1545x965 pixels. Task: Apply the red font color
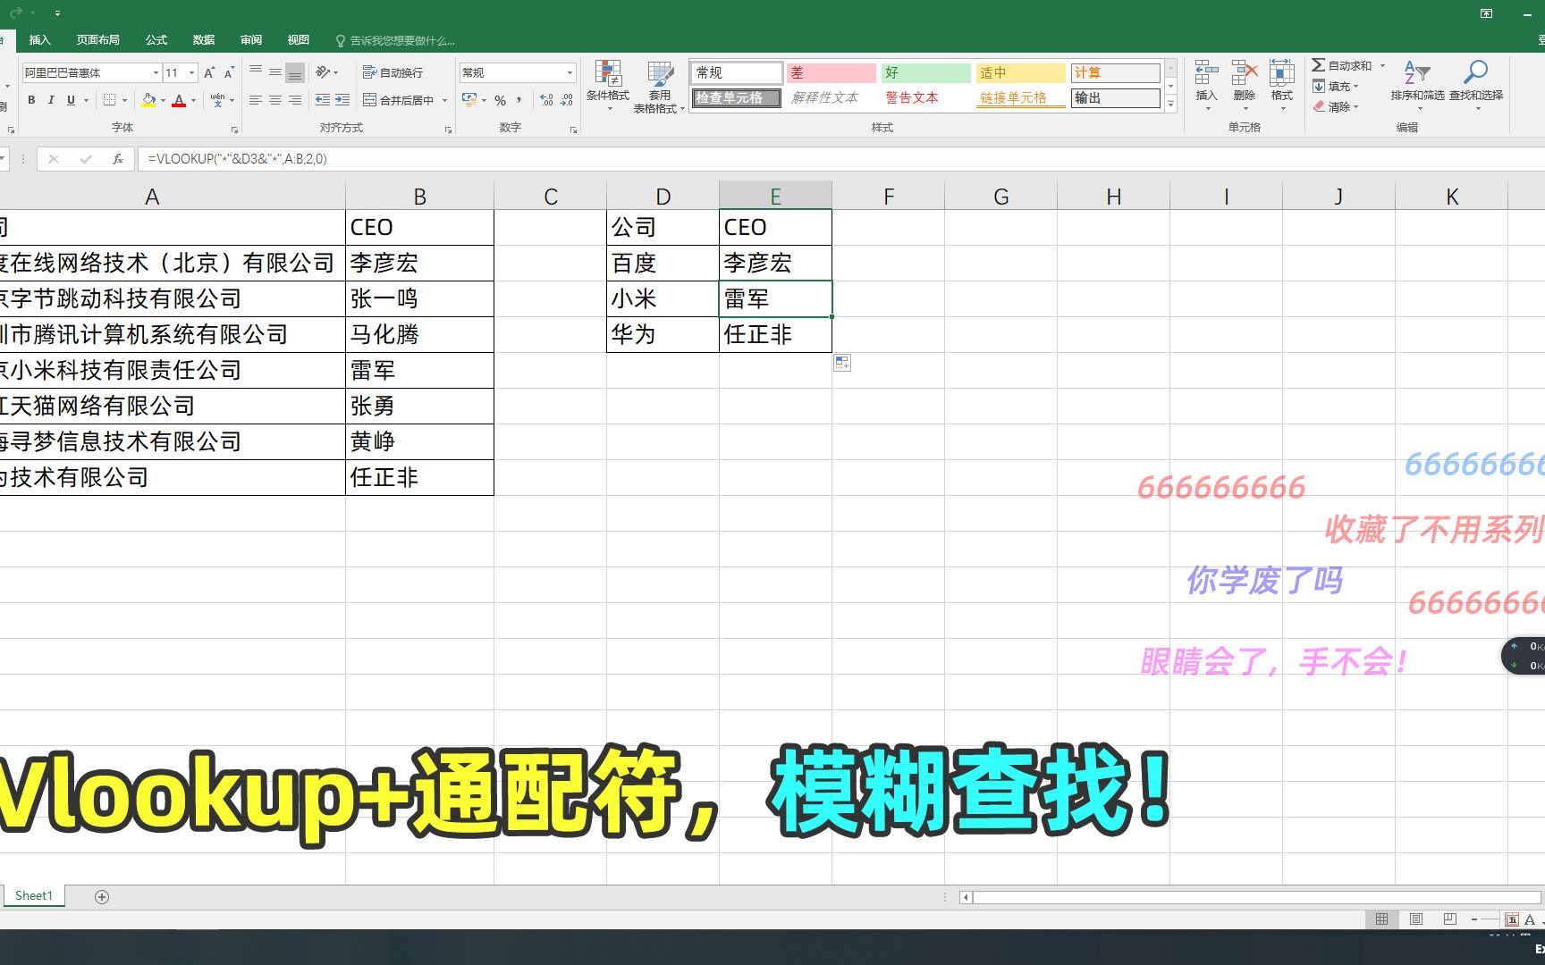179,100
